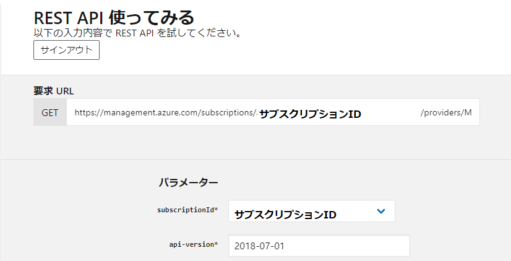This screenshot has width=511, height=261.
Task: Expand the subscriptionId dropdown chevron
Action: pos(380,211)
